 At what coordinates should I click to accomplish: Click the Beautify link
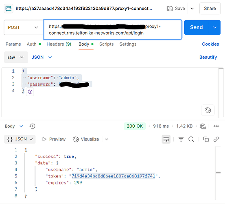click(x=208, y=57)
